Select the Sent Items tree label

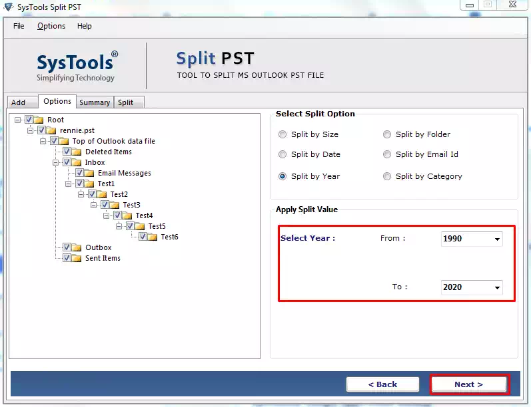pos(103,258)
